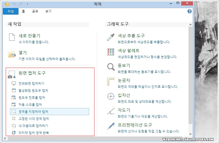Click the horizontal scrollbar left arrow
This screenshot has height=143, width=219.
5,138
